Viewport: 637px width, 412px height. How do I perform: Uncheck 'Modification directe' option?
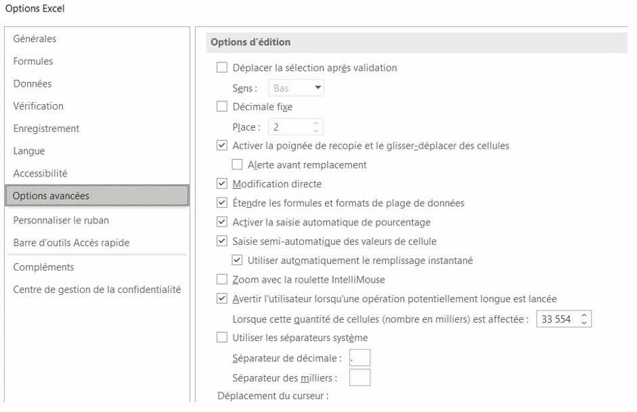click(221, 183)
